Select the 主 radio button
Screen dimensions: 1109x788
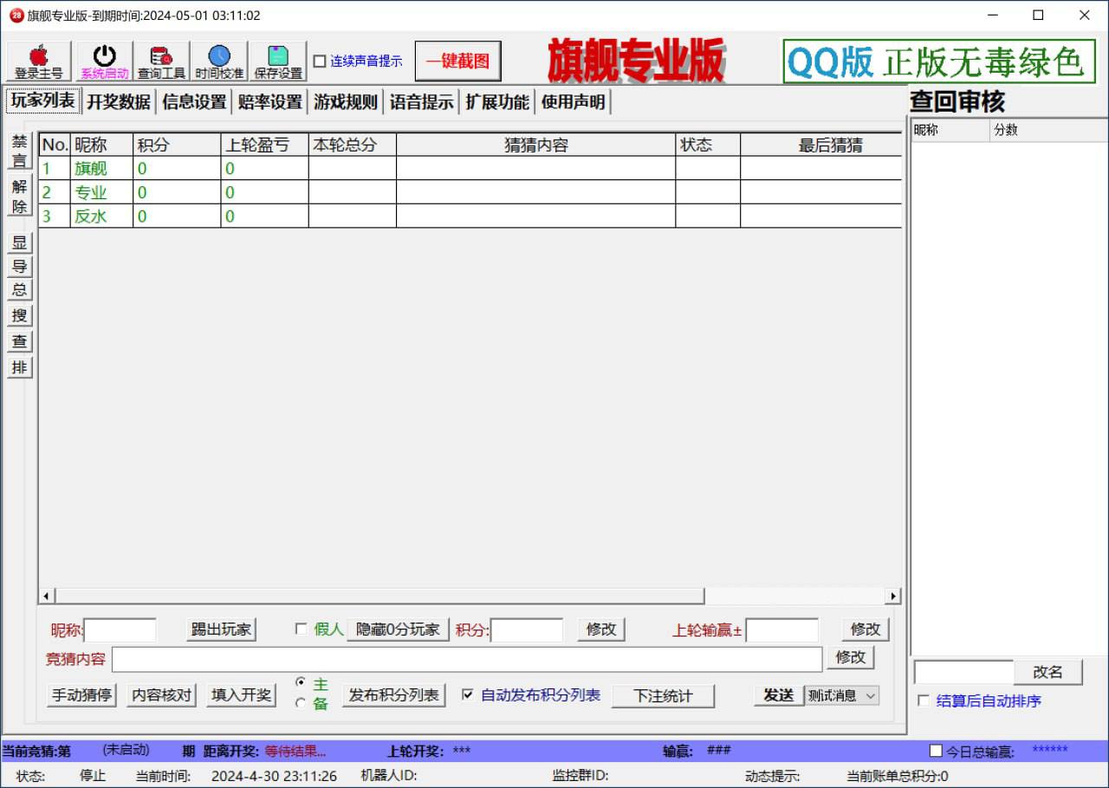(301, 682)
